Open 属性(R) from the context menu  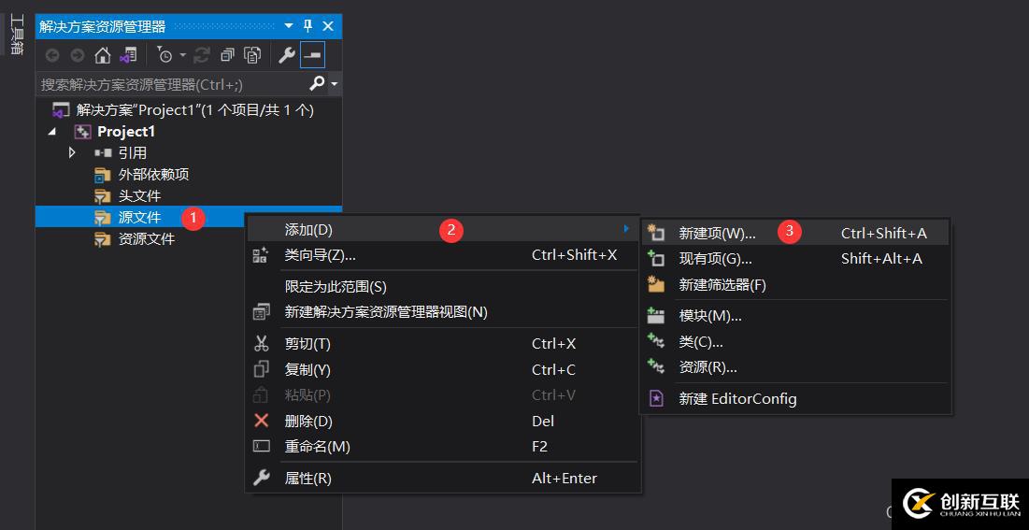(442, 479)
